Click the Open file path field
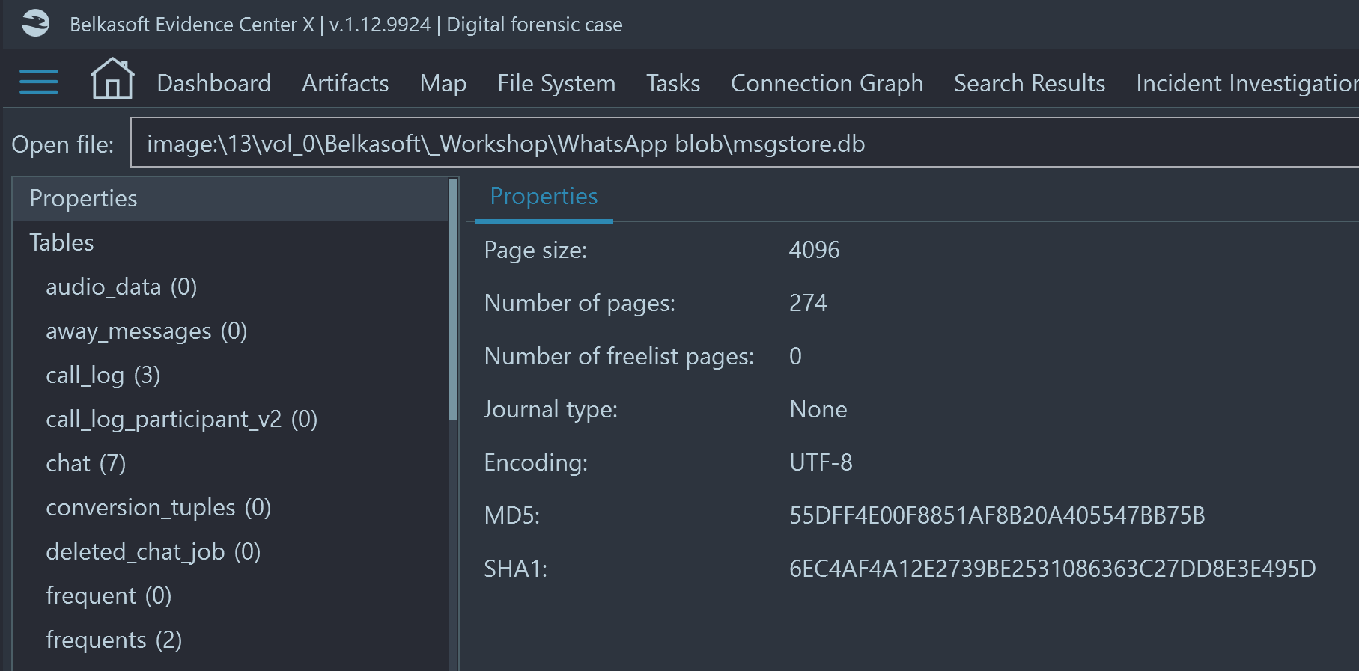Screen dimensions: 1359x671 (x=745, y=143)
